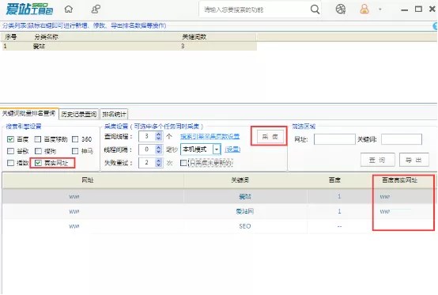Toggle the 百度 checkbox
The width and height of the screenshot is (438, 295).
(10, 139)
